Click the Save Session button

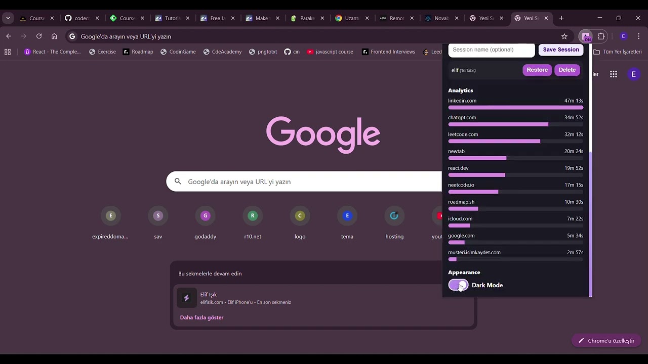pos(561,50)
